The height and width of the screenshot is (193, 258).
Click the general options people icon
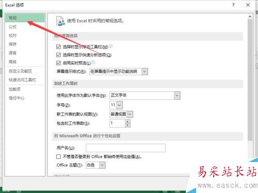point(60,21)
